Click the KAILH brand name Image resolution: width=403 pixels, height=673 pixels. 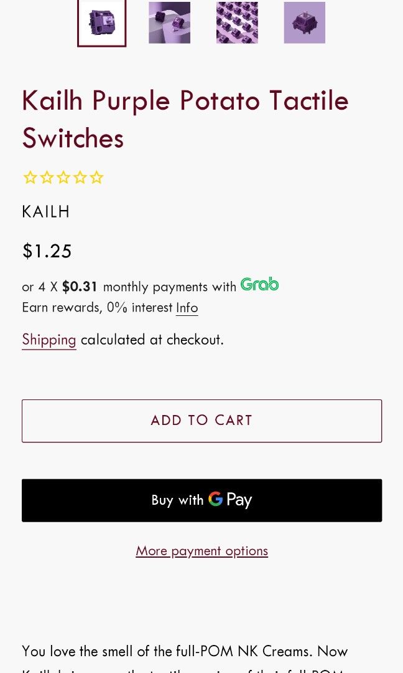click(45, 211)
